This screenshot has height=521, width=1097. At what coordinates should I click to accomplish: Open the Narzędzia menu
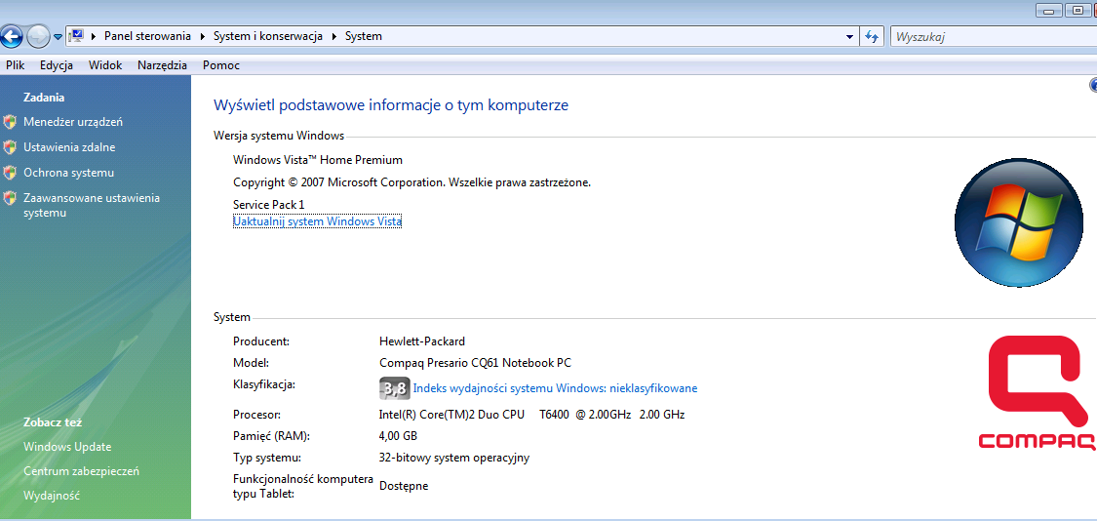coord(162,65)
